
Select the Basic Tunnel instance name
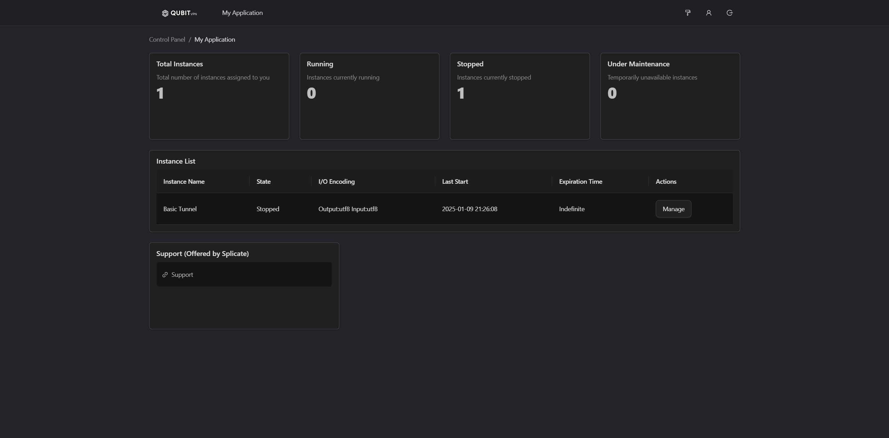[x=180, y=209]
